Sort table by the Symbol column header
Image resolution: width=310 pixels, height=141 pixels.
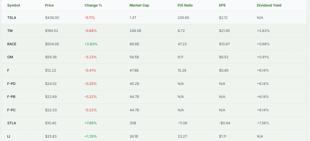[x=13, y=5]
